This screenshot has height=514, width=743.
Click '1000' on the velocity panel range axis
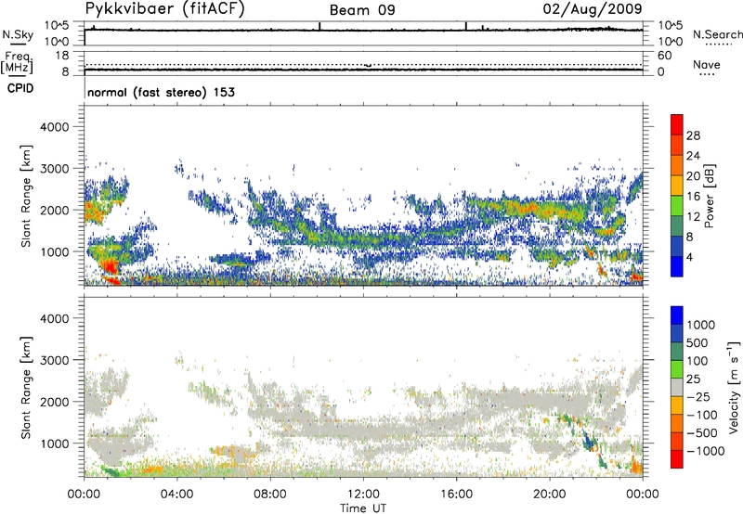(54, 443)
